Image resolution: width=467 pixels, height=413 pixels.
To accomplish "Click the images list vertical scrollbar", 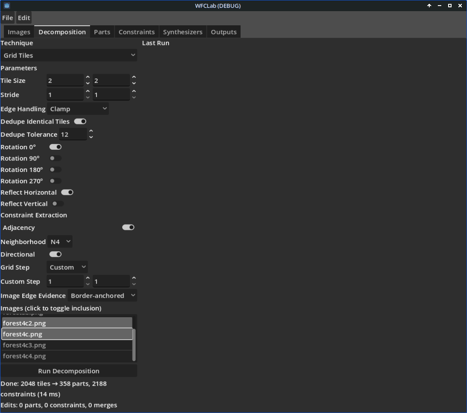I will pos(134,345).
